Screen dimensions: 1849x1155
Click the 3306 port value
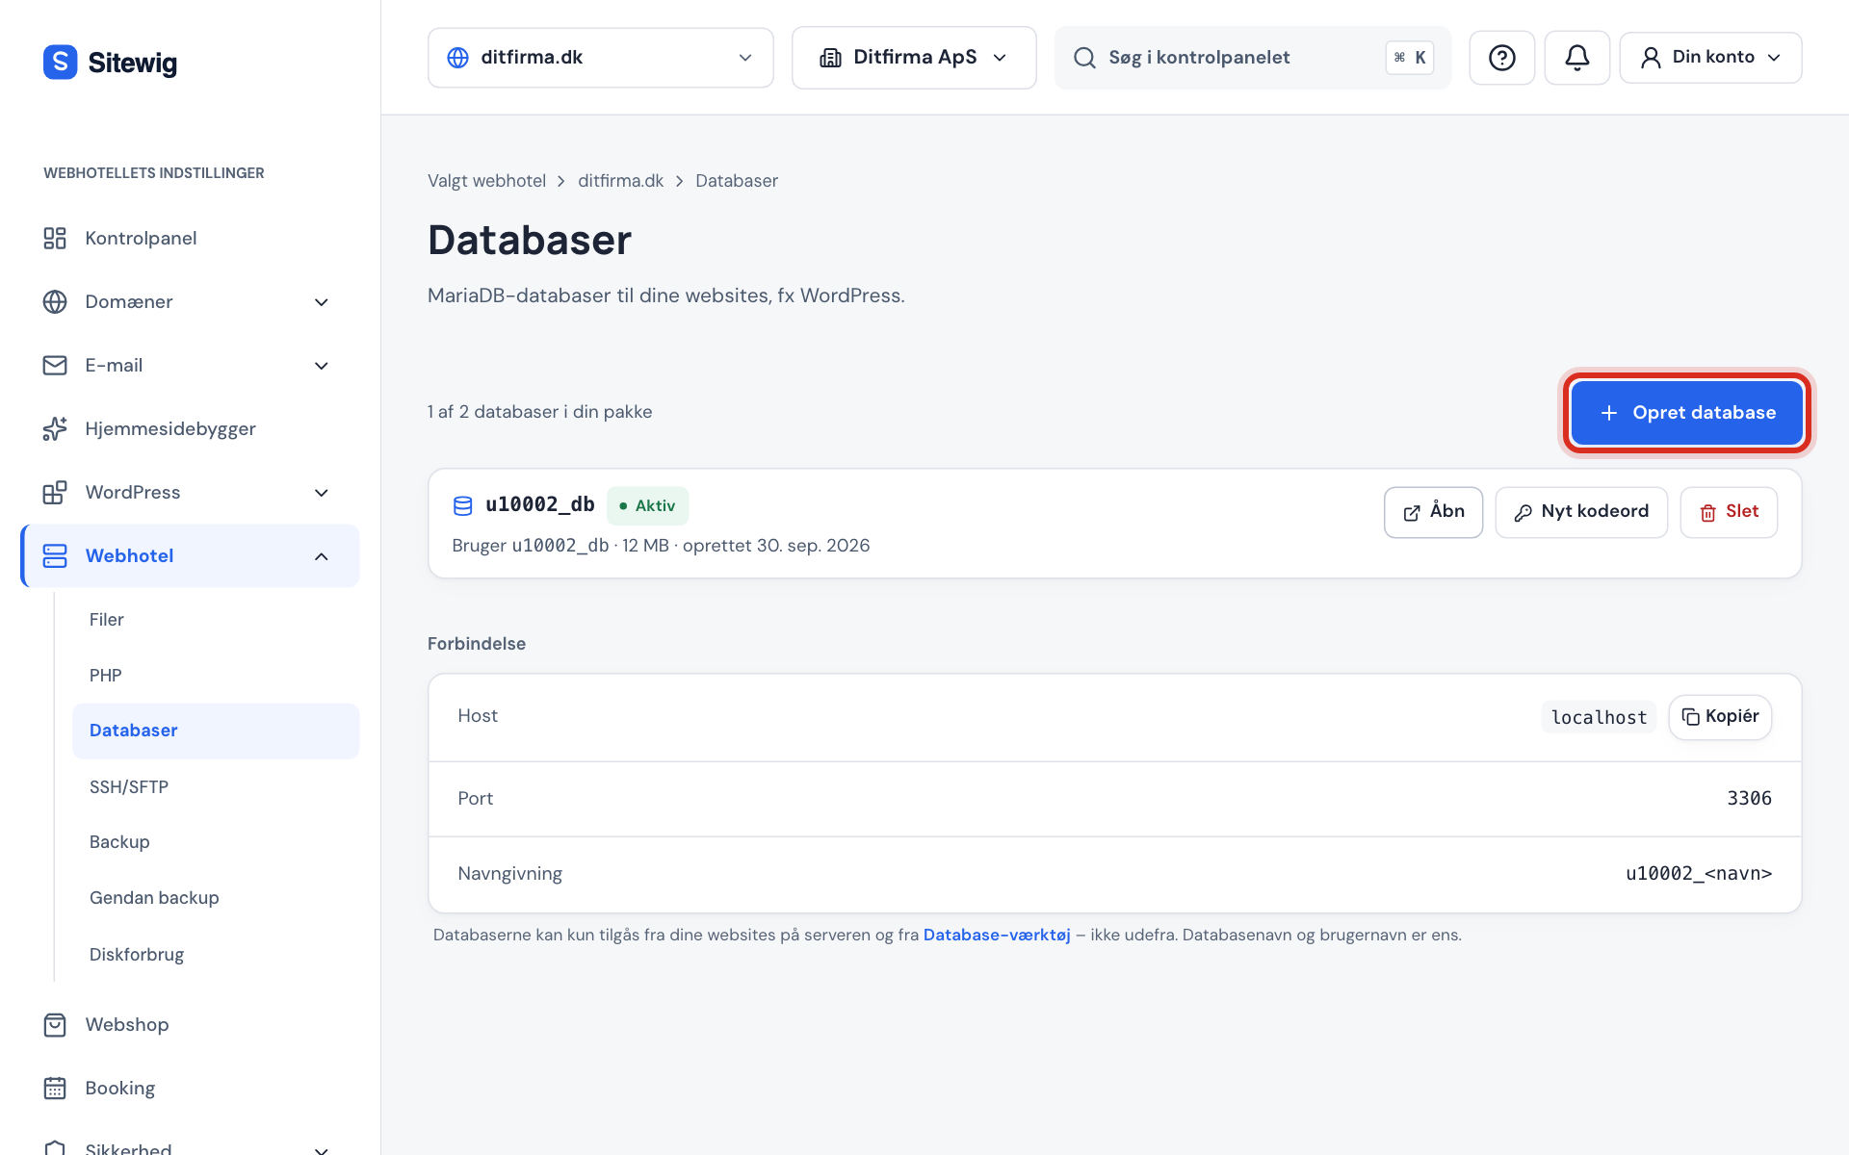pos(1749,799)
